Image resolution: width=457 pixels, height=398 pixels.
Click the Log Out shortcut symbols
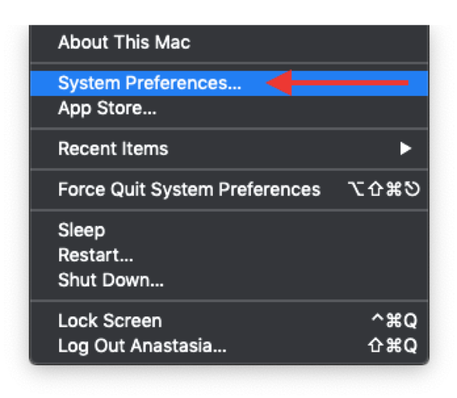[391, 346]
